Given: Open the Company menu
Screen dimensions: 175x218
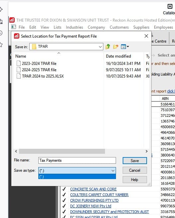Looking at the screenshot, I should click(x=96, y=27).
